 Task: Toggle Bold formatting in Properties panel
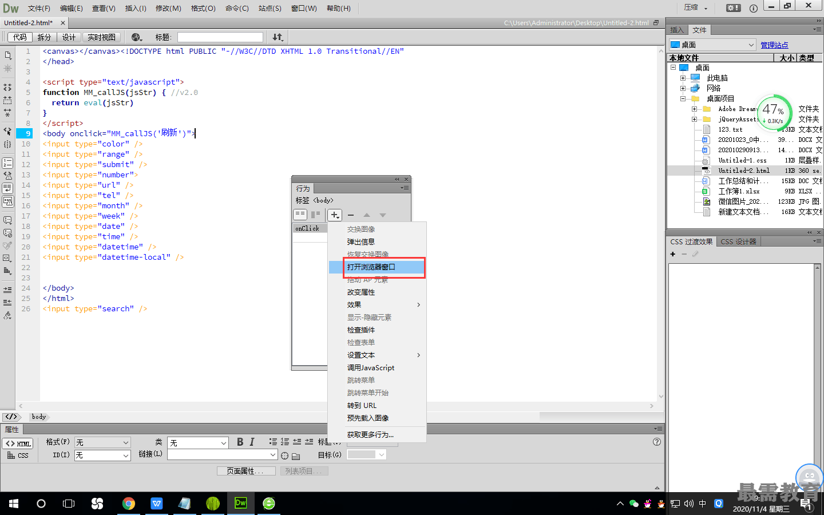coord(240,442)
